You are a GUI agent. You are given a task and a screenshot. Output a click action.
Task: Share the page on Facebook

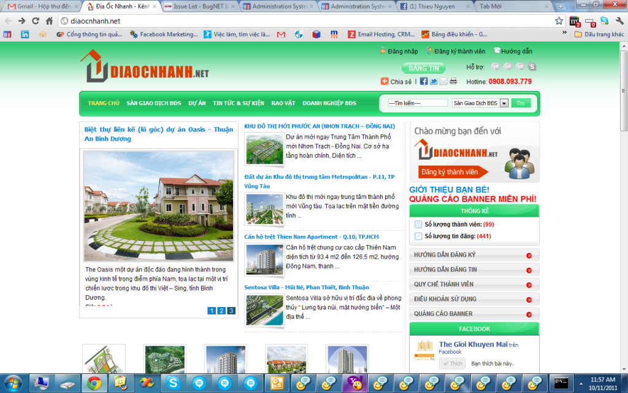[424, 81]
